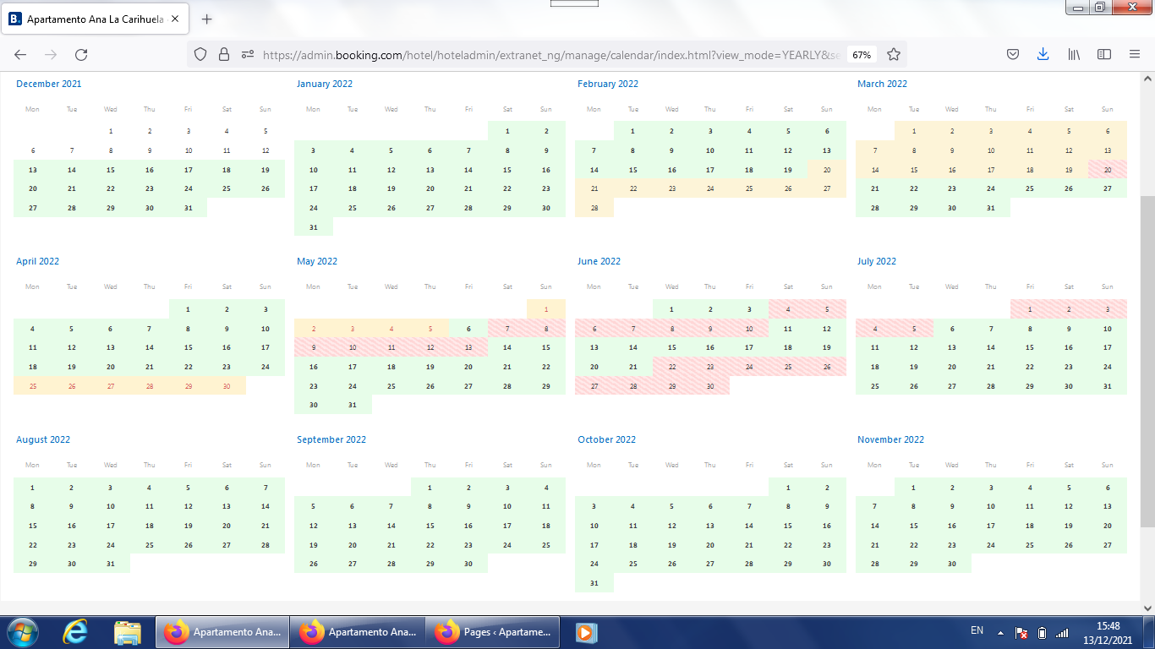The image size is (1155, 649).
Task: Open the Save to Pocket icon
Action: 1012,54
